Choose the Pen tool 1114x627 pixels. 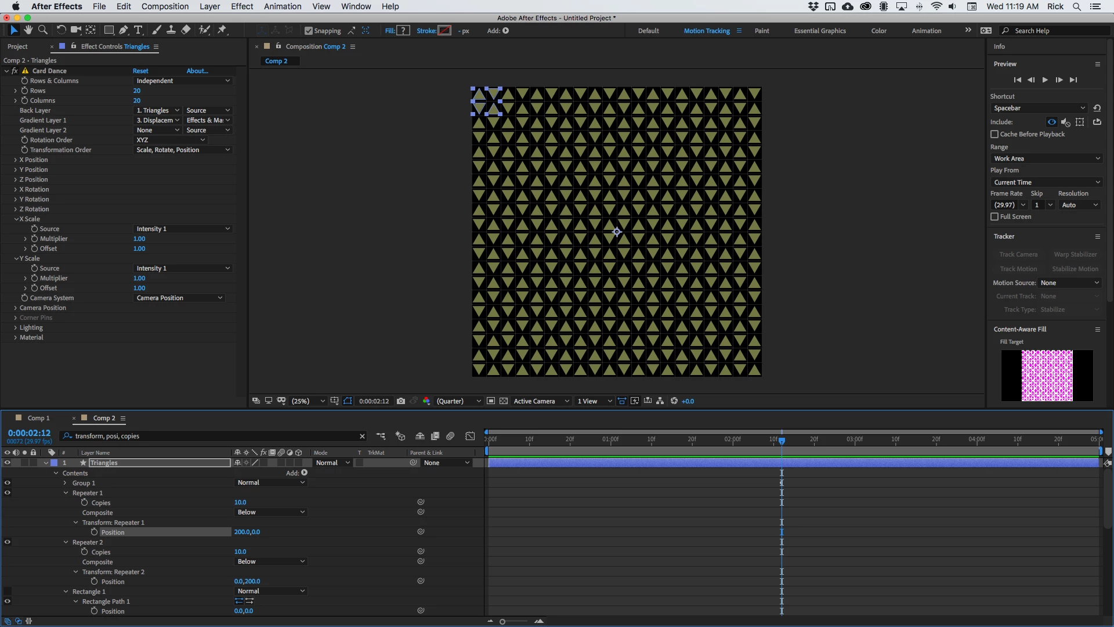click(x=123, y=30)
